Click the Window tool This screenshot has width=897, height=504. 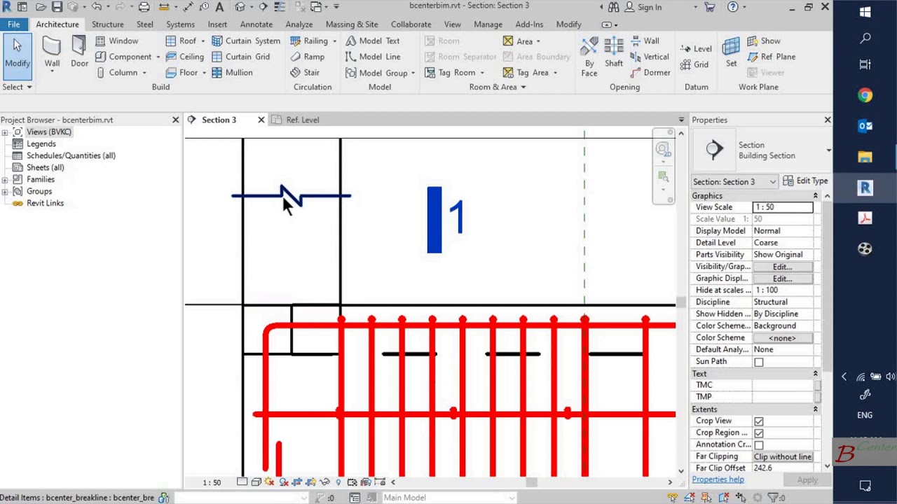117,41
